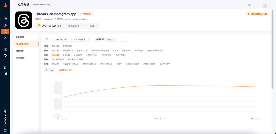The image size is (276, 134).
Task: Click the calendar icon in date range
Action: pos(89,39)
